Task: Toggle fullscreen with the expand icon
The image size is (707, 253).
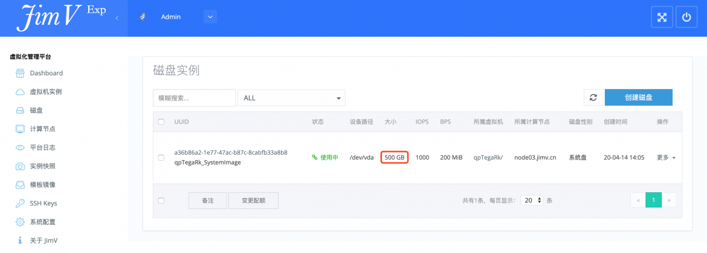Action: 662,17
